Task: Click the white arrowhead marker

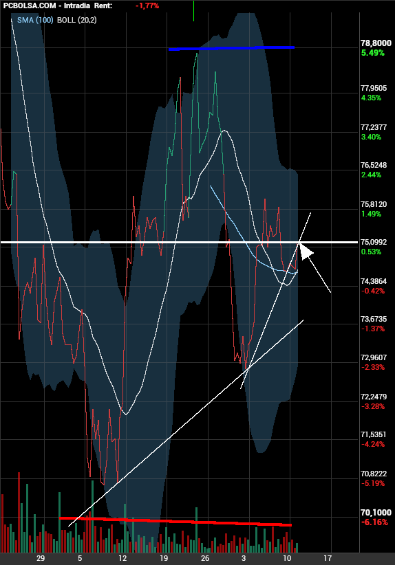Action: (306, 251)
